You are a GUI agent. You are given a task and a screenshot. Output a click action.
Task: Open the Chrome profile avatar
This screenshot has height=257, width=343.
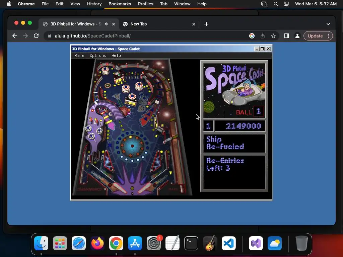tap(297, 36)
